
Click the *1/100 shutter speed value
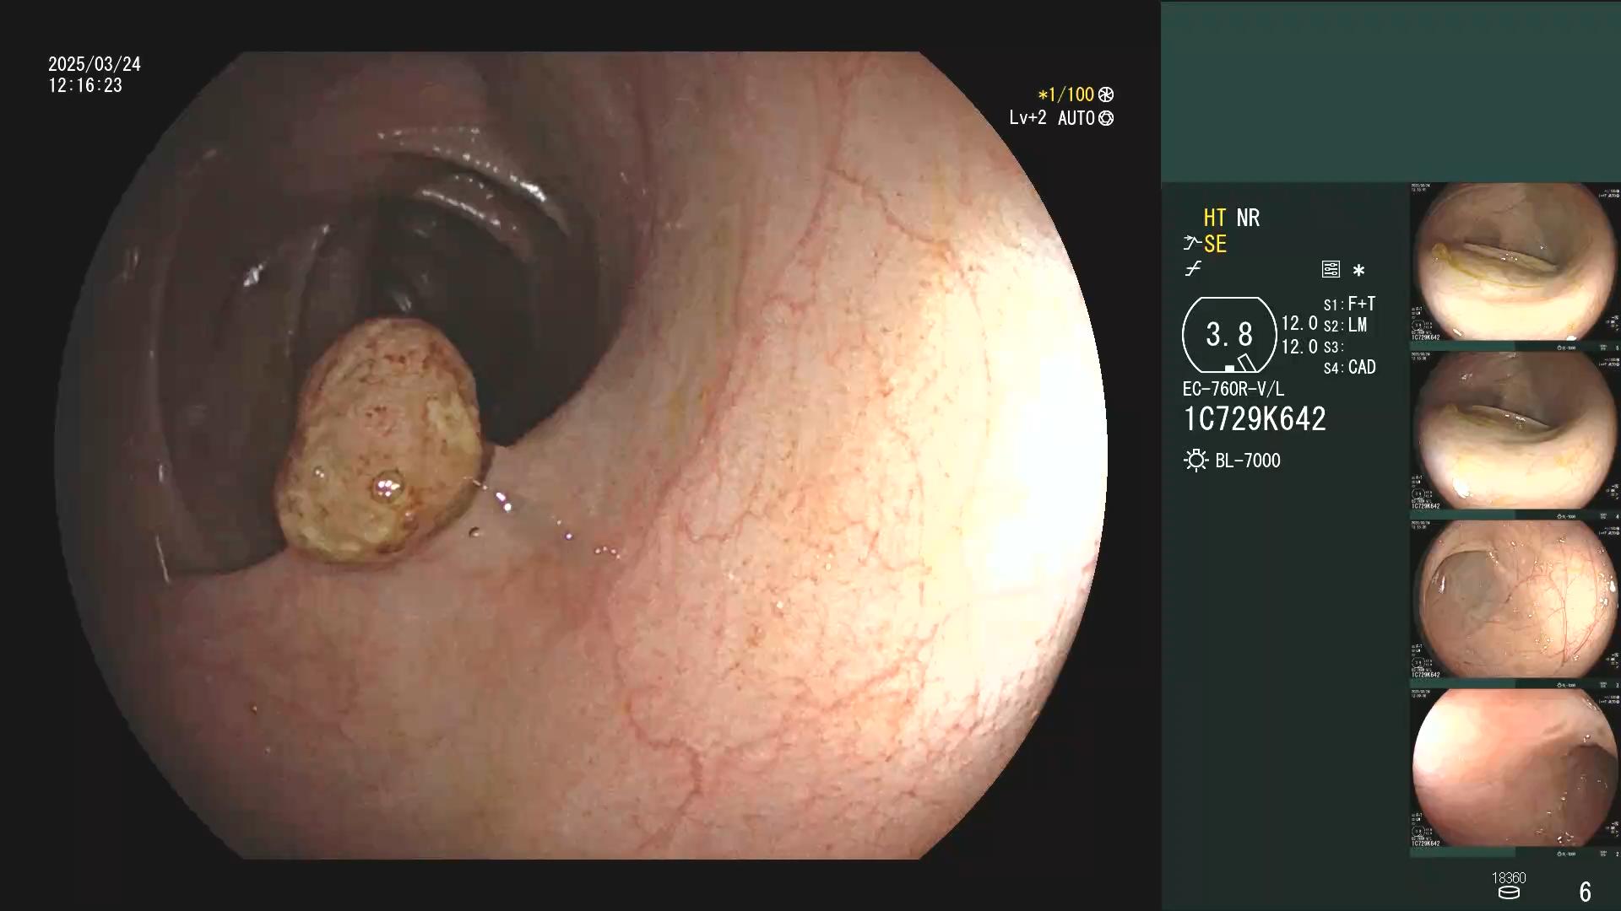[1065, 94]
